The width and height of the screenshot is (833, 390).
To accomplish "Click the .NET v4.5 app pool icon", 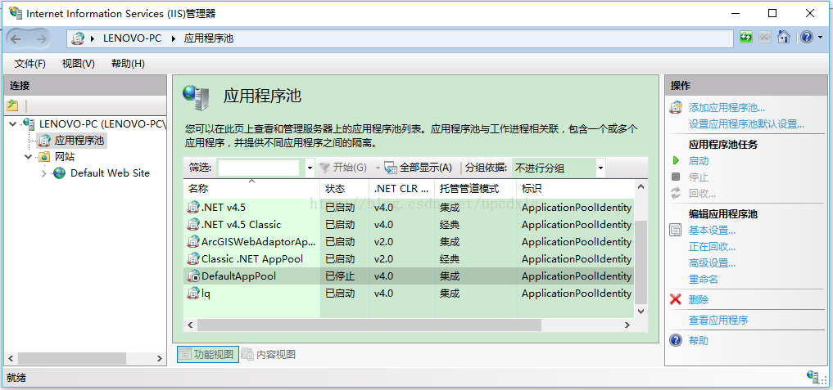I will (x=192, y=208).
